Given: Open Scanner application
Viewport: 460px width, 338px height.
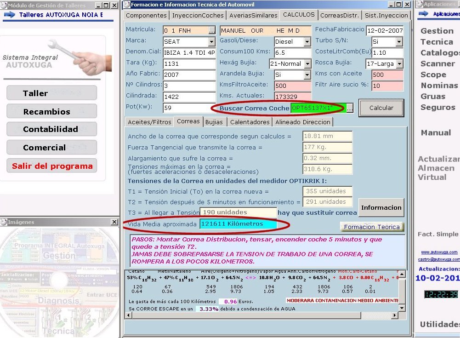Looking at the screenshot, I should tap(437, 64).
